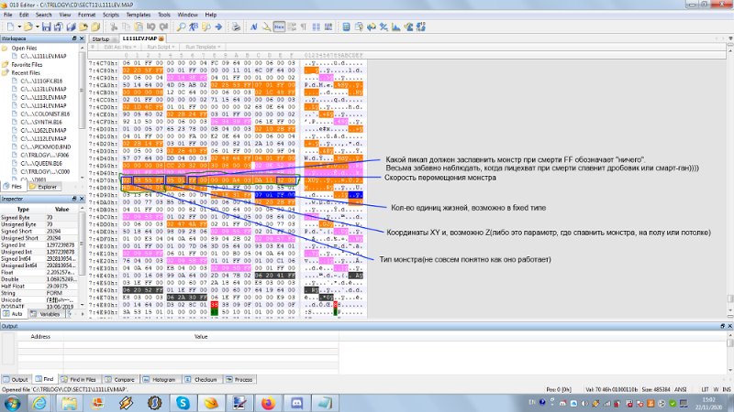Close the Inspector panel
The image size is (734, 412).
[x=82, y=199]
